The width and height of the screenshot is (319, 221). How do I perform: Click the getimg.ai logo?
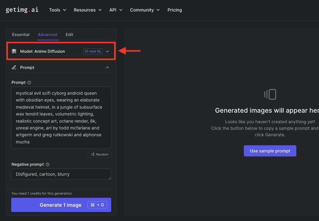coord(22,10)
